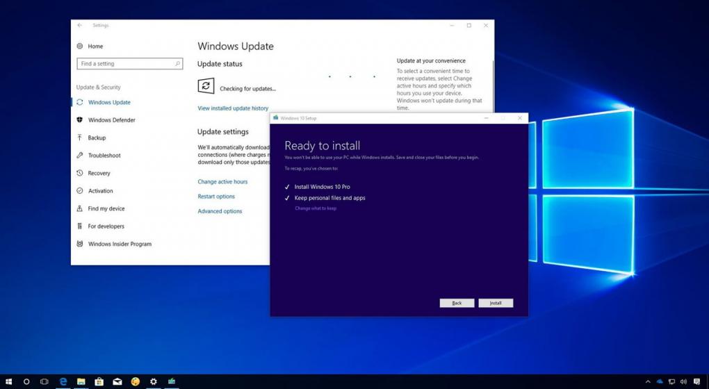Screen dimensions: 709x389
Task: Click the Advanced options link
Action: (220, 211)
